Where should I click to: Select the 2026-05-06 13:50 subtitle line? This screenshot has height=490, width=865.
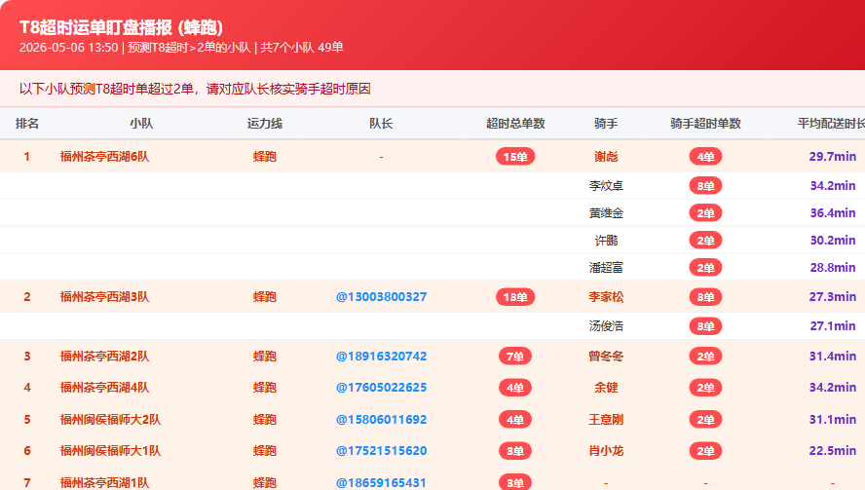click(181, 48)
